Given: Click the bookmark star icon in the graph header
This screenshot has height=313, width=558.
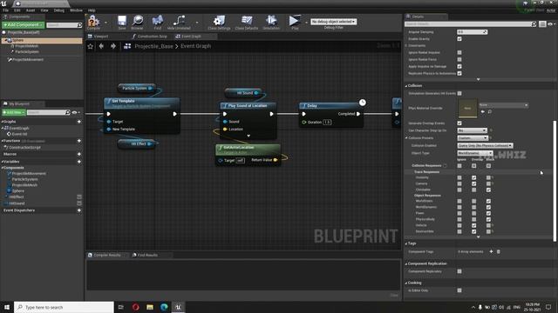Looking at the screenshot, I should pos(91,46).
